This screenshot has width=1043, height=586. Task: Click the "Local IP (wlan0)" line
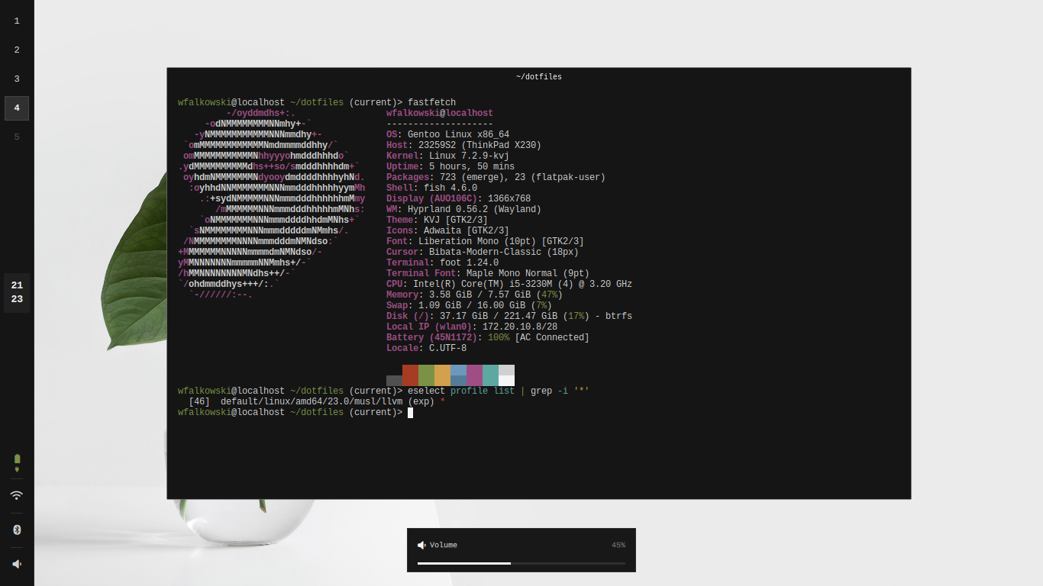472,327
